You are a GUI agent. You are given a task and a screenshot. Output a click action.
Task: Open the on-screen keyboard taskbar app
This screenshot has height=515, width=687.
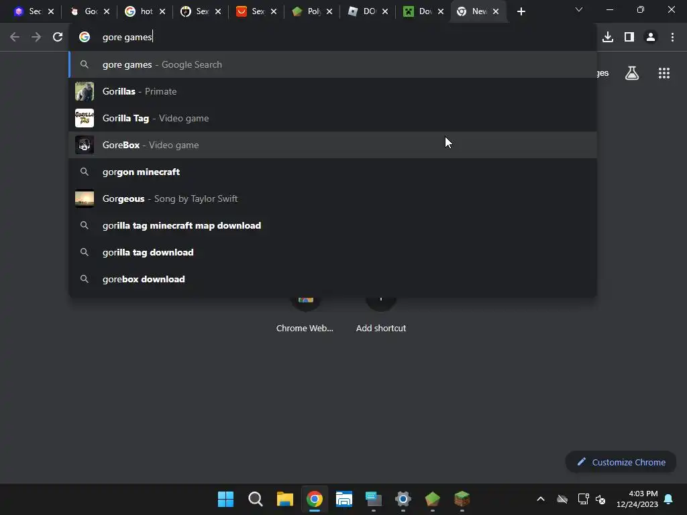[373, 499]
